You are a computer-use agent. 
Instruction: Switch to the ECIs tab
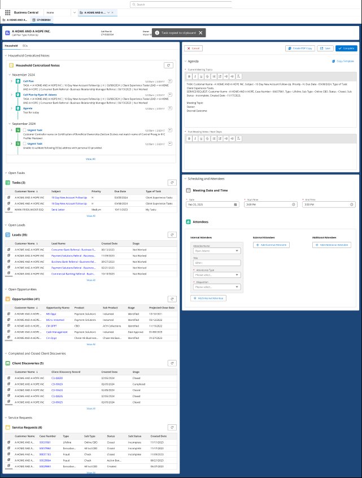[25, 46]
